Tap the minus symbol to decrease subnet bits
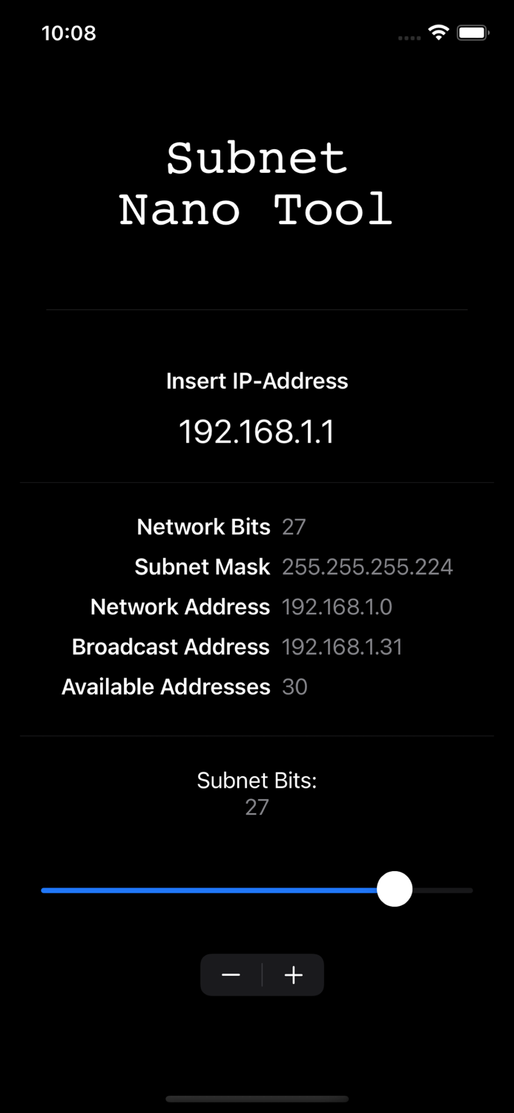 (x=231, y=975)
